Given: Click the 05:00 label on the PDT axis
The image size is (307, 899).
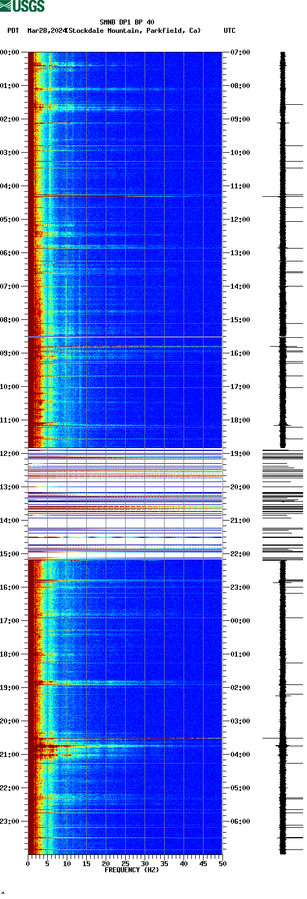Looking at the screenshot, I should coord(9,220).
